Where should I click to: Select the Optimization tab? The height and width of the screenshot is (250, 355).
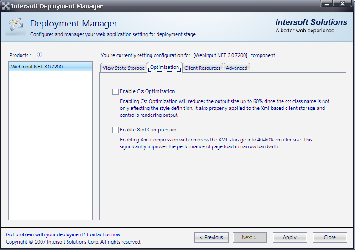pos(164,67)
